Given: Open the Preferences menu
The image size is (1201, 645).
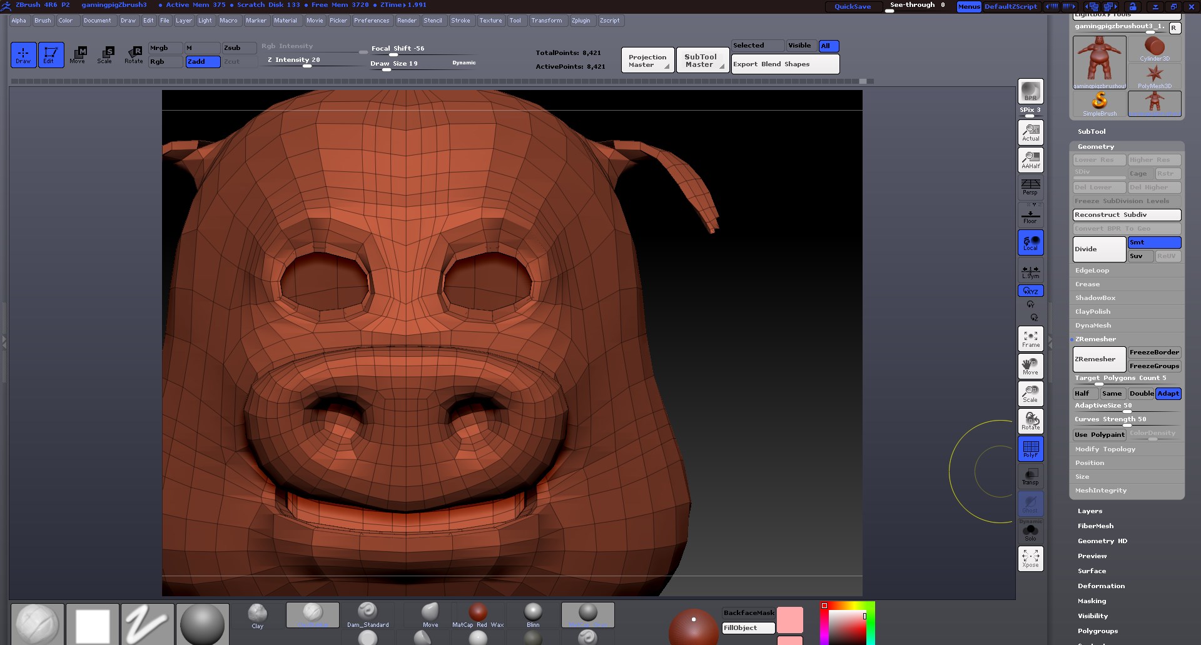Looking at the screenshot, I should 372,20.
